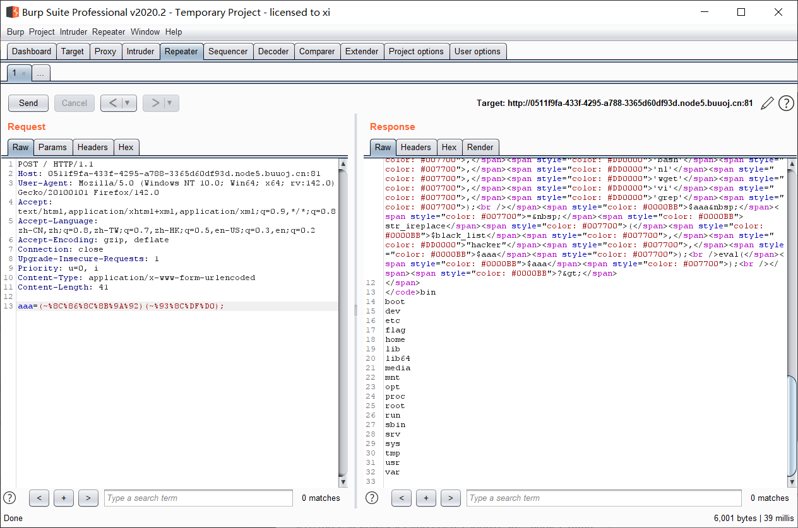Go to next match in request search

click(x=88, y=498)
